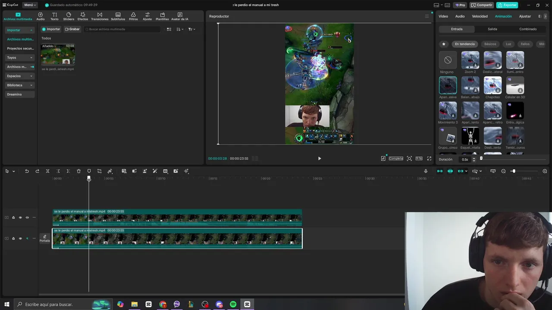Play the preview video
This screenshot has height=310, width=552.
(x=320, y=158)
